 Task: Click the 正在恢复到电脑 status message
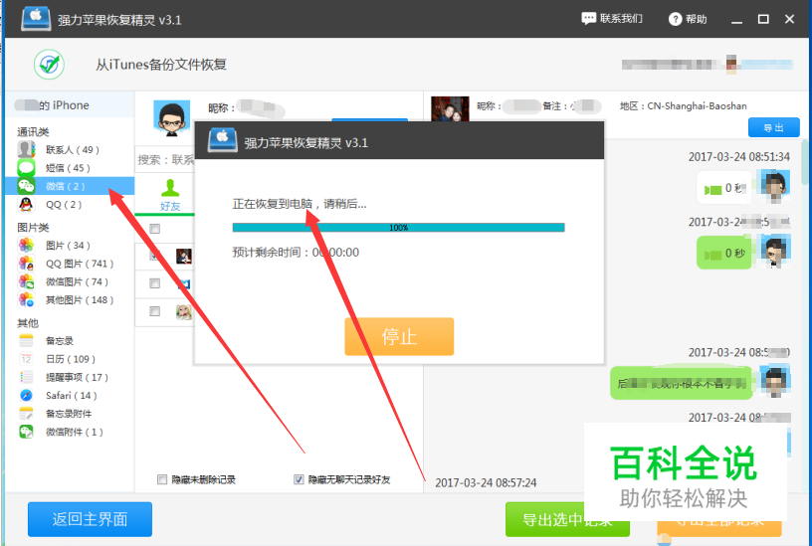click(x=300, y=204)
